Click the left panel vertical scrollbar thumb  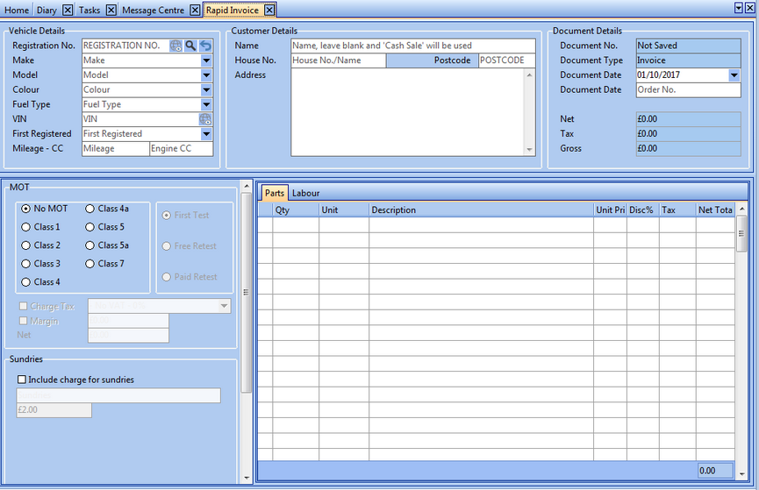[247, 293]
